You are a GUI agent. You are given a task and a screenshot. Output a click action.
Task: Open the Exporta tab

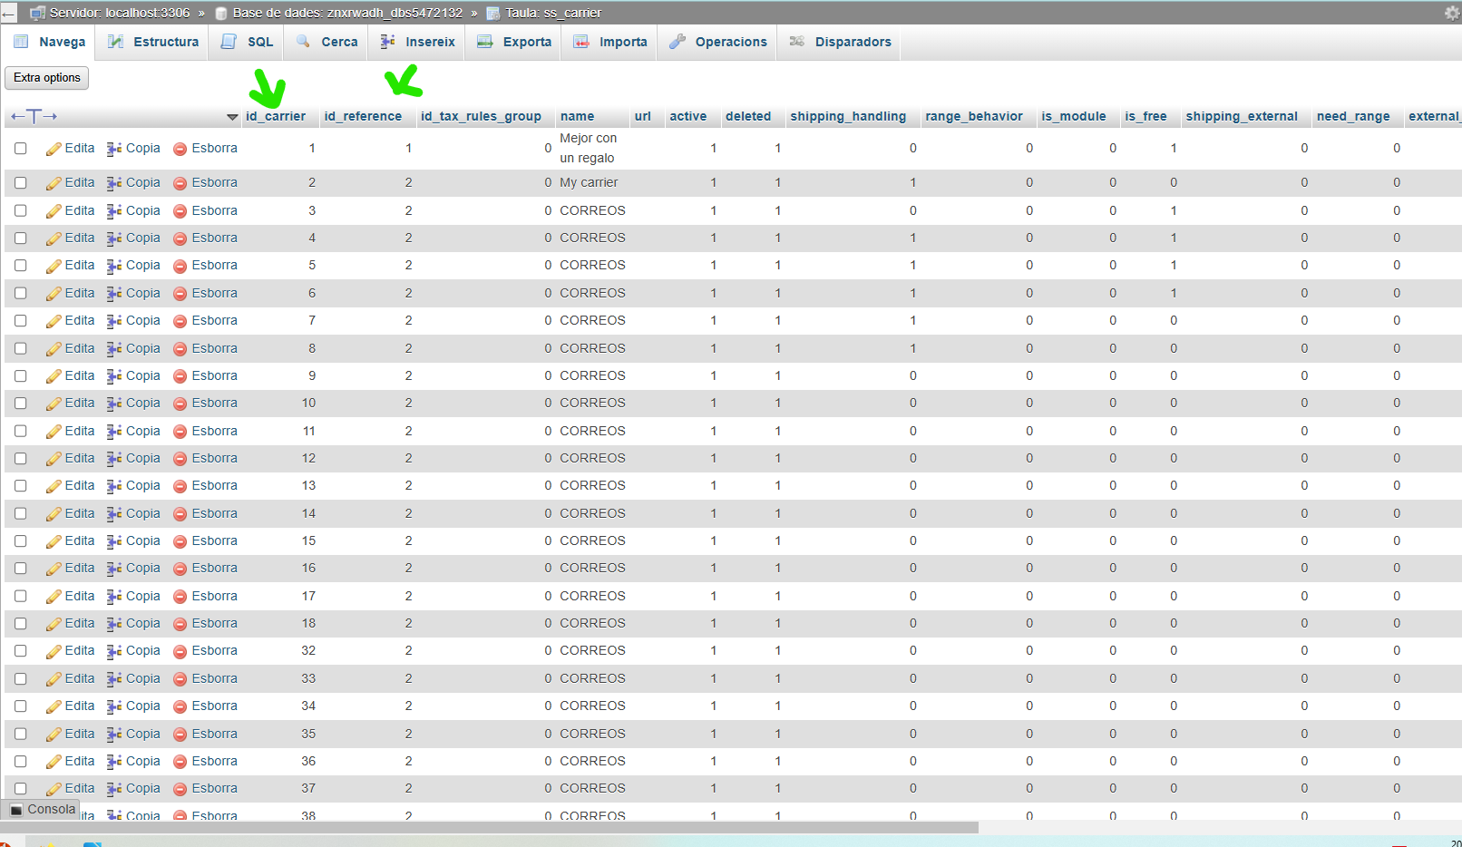(514, 42)
